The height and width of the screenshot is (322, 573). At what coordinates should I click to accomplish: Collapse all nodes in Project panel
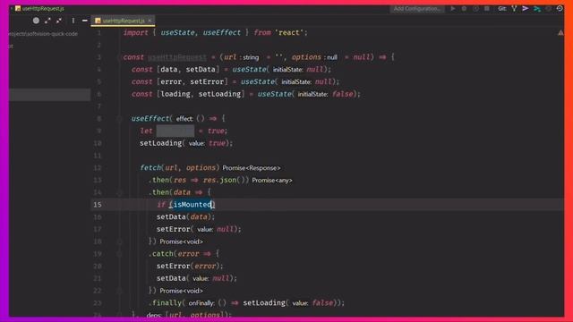59,21
